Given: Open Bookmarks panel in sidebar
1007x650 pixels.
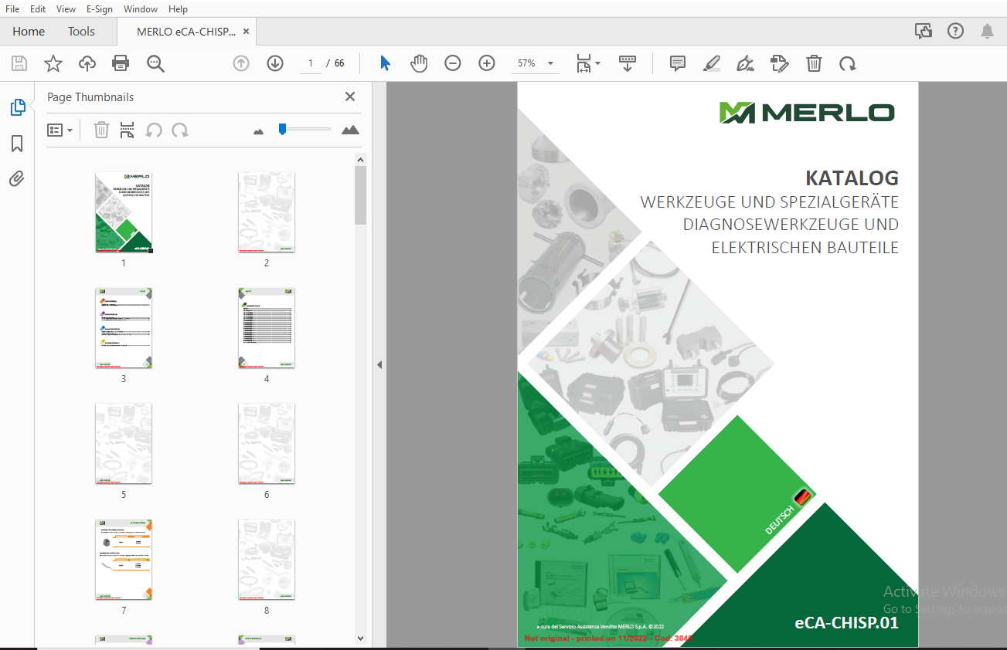Looking at the screenshot, I should tap(17, 144).
